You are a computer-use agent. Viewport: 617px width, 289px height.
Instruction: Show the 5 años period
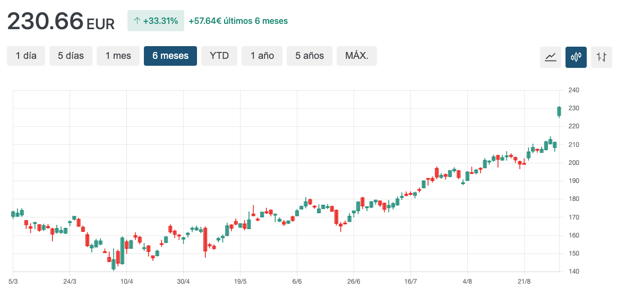click(x=310, y=56)
